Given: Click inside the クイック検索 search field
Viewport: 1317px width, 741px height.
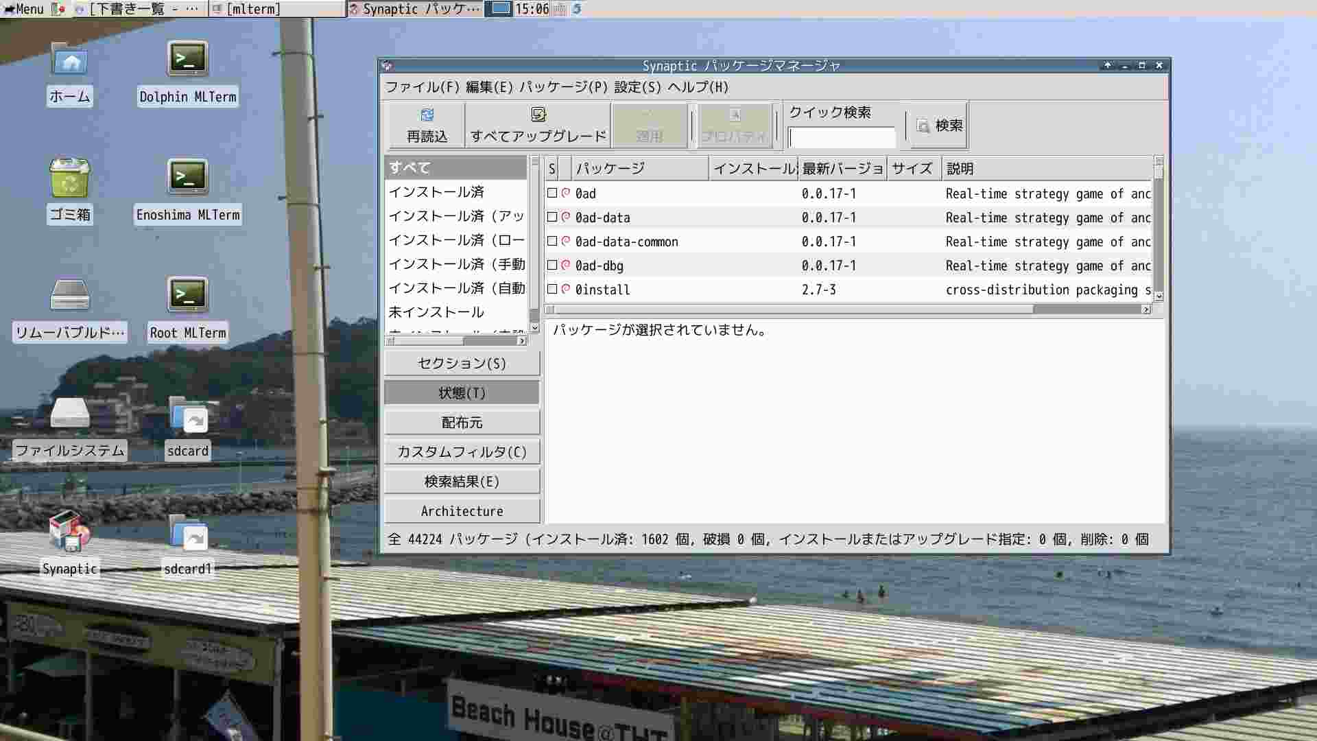Looking at the screenshot, I should coord(842,137).
